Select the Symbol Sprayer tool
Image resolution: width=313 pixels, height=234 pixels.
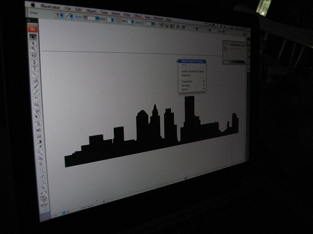pos(39,124)
